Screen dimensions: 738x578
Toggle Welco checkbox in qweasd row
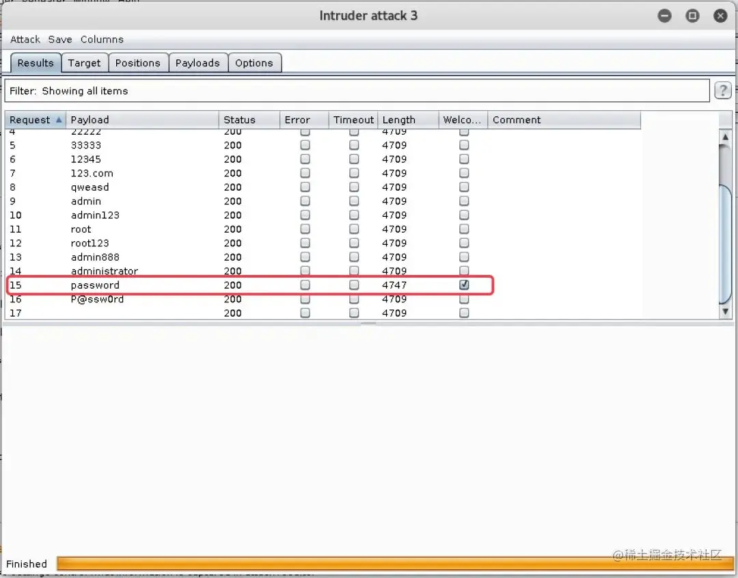point(464,187)
